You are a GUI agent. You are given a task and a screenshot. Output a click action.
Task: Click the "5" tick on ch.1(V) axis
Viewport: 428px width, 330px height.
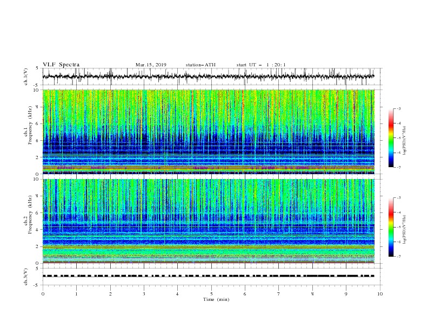click(37, 68)
